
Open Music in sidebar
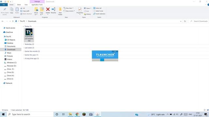click(8, 53)
